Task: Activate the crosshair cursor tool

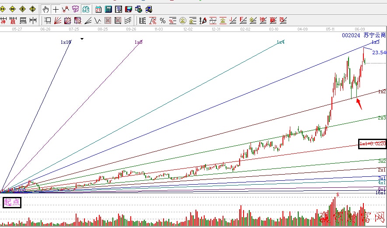Action: [56, 9]
